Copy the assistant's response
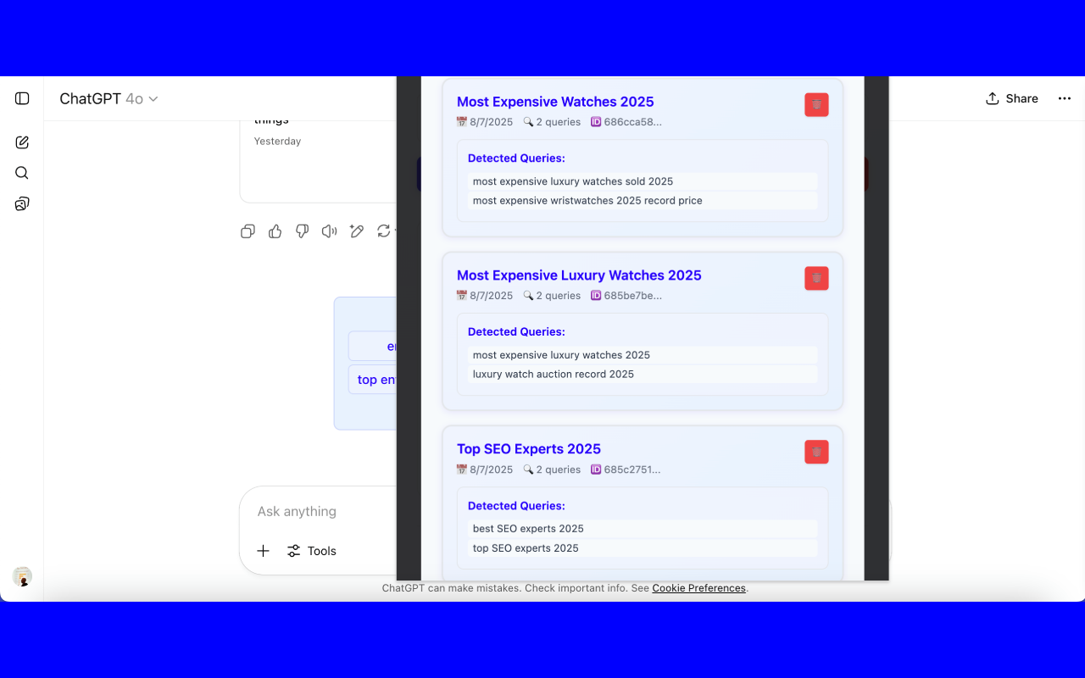The width and height of the screenshot is (1085, 678). point(248,231)
